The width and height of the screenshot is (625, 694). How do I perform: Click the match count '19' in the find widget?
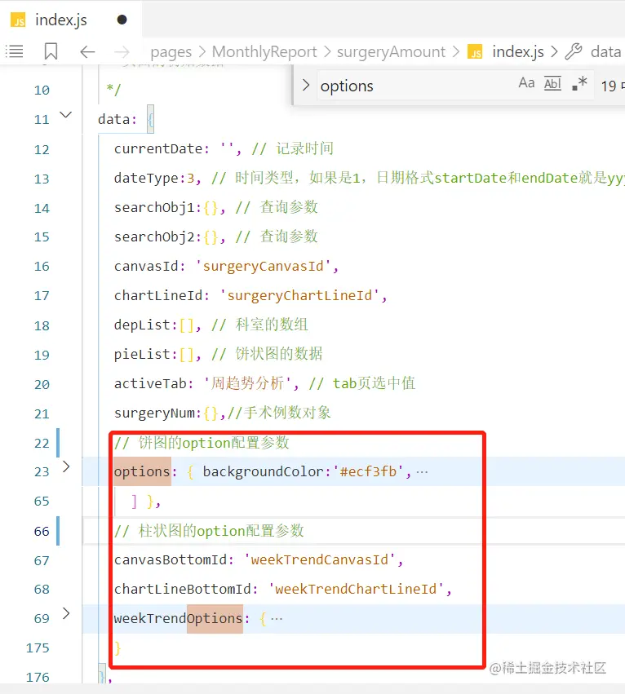coord(608,86)
